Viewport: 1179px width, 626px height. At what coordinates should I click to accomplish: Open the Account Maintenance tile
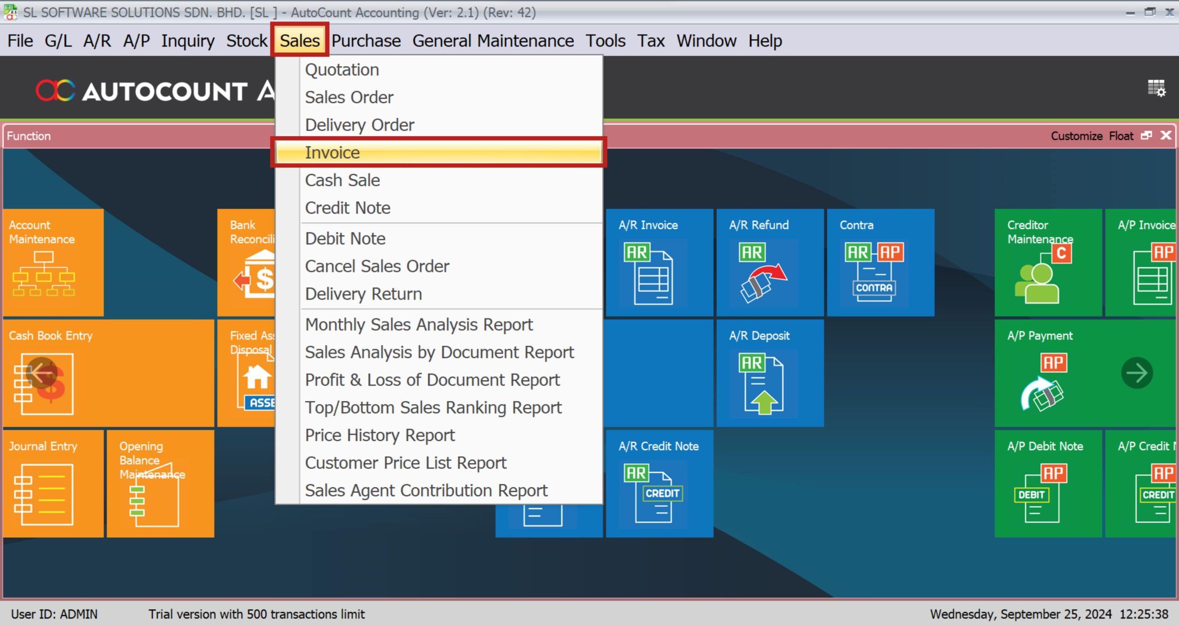53,262
